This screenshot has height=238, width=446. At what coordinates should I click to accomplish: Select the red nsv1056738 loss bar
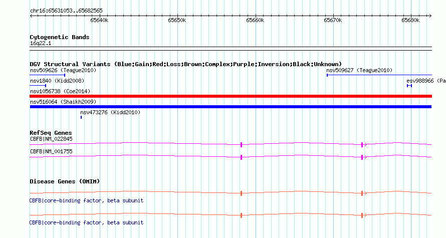(231, 96)
